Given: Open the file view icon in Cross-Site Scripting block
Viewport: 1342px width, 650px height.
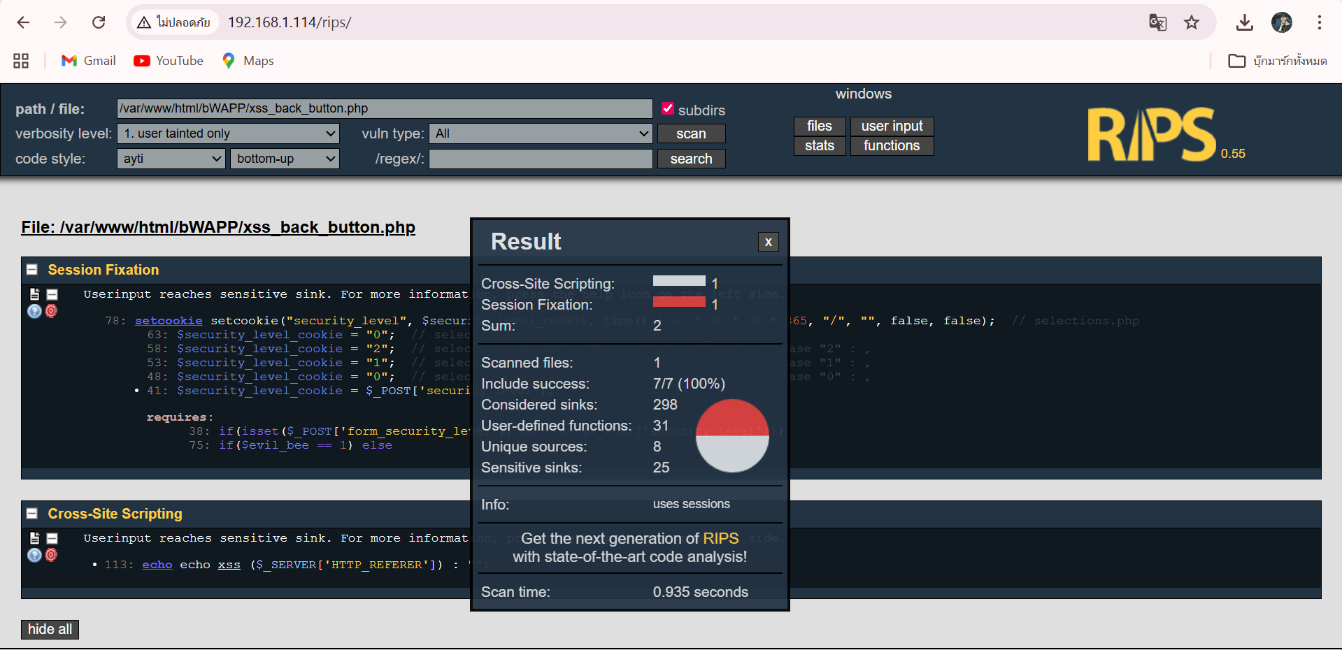Looking at the screenshot, I should [x=34, y=538].
